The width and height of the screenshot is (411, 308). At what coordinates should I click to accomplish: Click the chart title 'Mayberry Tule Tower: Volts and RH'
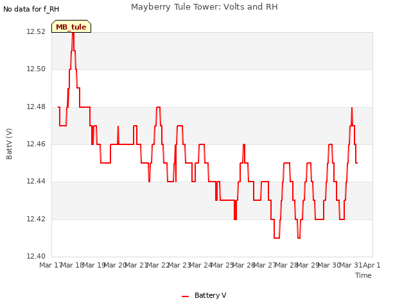[204, 7]
